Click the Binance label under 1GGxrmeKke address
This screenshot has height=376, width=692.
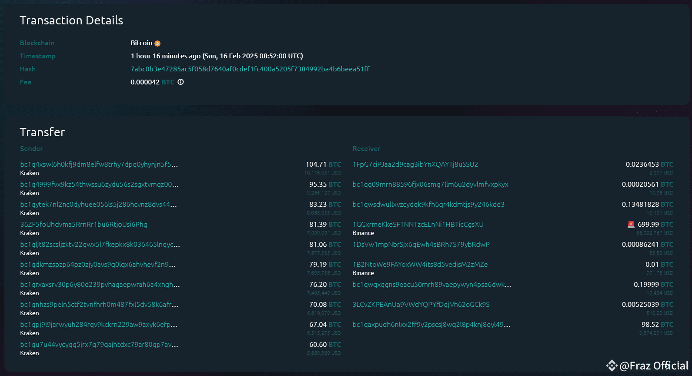(363, 233)
